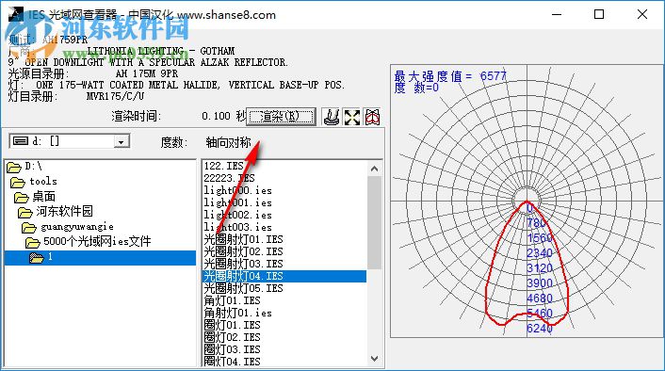Viewport: 665px width, 371px height.
Task: Select file light000.ies
Action: [237, 190]
